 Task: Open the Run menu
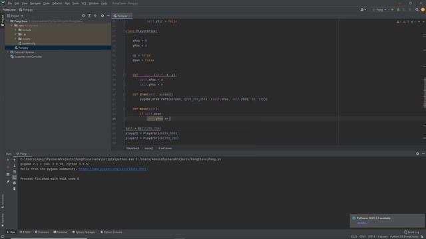pos(67,3)
